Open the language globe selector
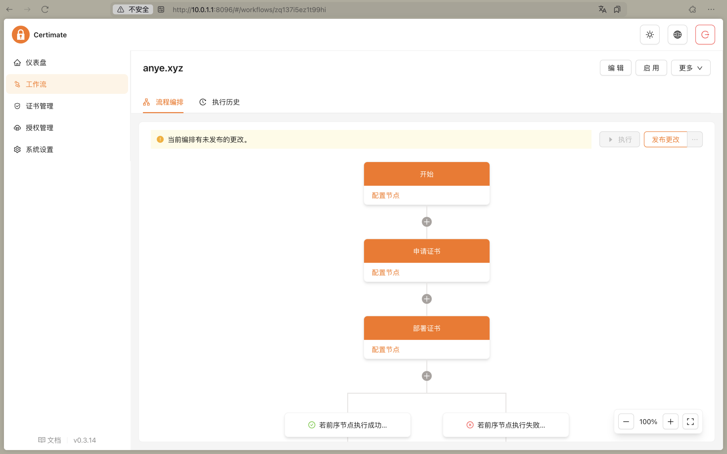The height and width of the screenshot is (454, 727). point(677,35)
